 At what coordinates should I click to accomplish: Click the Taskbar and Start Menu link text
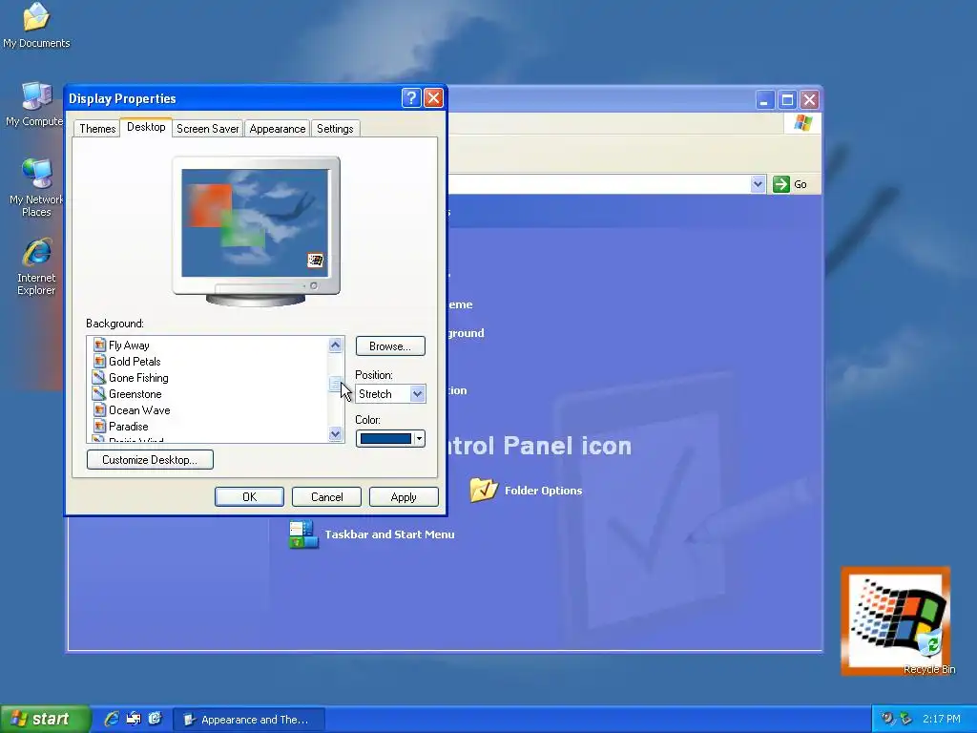(x=389, y=534)
